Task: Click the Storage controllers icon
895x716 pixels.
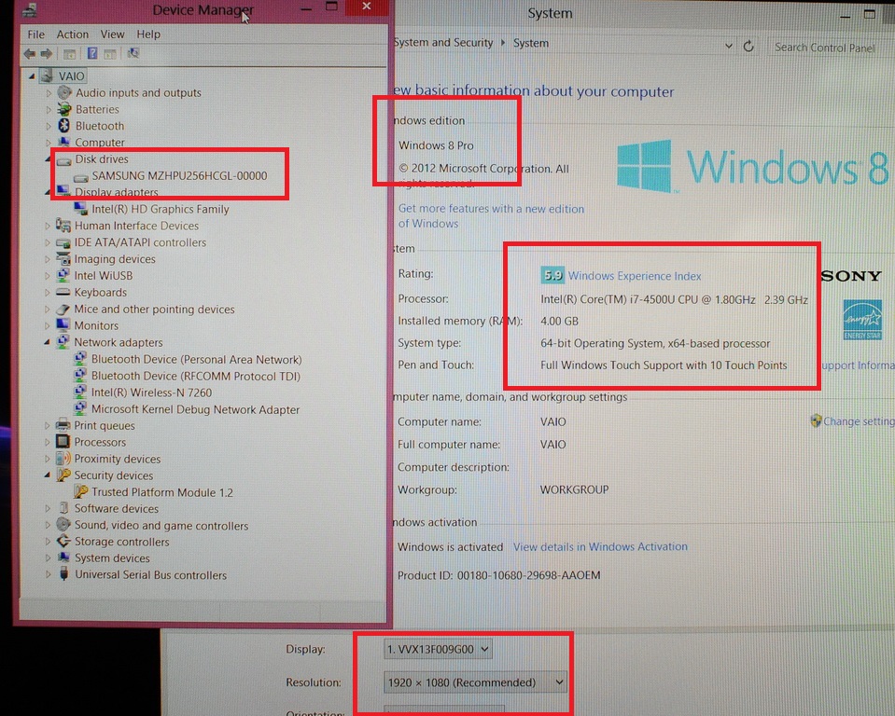Action: pyautogui.click(x=63, y=541)
